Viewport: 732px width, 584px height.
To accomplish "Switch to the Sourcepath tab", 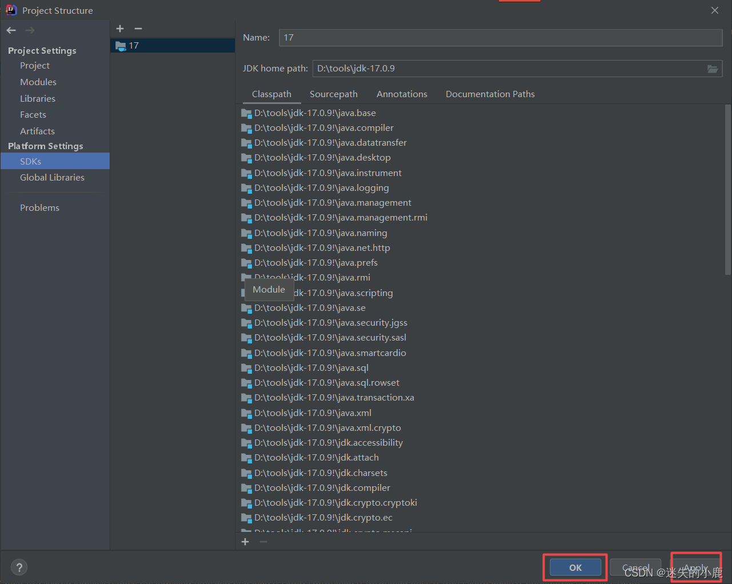I will click(x=334, y=94).
